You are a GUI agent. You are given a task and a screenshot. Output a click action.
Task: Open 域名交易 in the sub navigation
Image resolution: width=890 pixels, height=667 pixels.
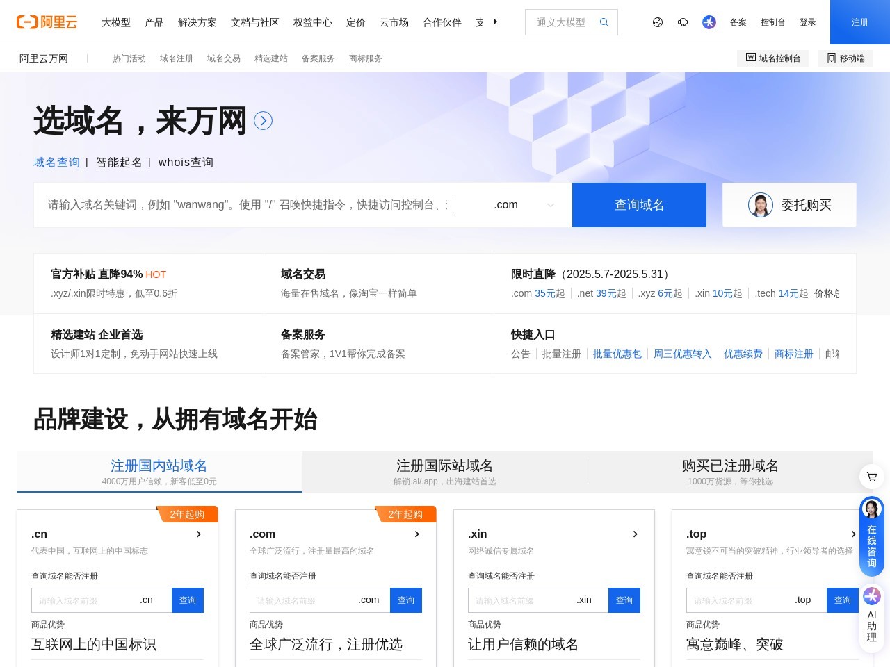click(x=224, y=58)
